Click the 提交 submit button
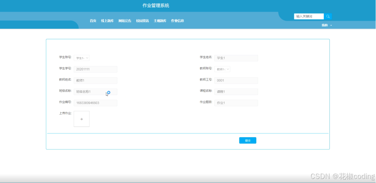Viewport: 376px width, 183px height. pos(248,140)
